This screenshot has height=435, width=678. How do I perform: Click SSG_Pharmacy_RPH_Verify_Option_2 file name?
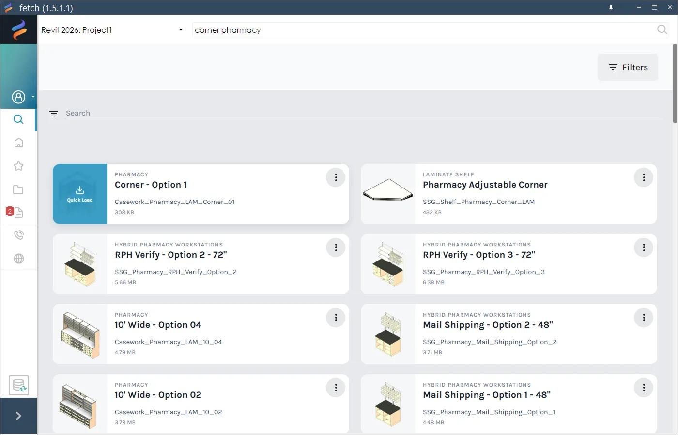click(175, 272)
